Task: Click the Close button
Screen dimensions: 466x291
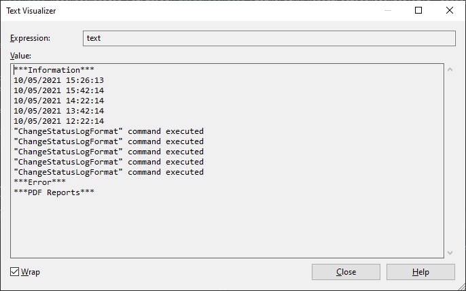Action: click(346, 272)
